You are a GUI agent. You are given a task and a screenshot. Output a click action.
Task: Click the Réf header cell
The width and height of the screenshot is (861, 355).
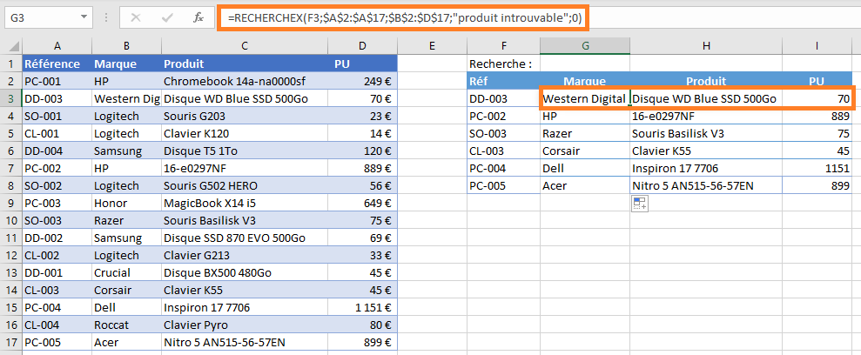click(x=503, y=81)
